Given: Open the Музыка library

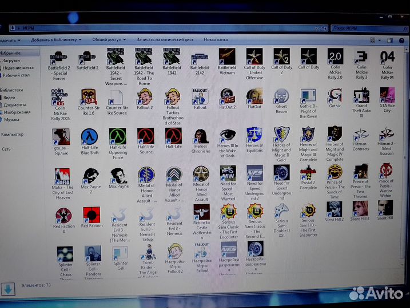Looking at the screenshot, I should coord(11,120).
